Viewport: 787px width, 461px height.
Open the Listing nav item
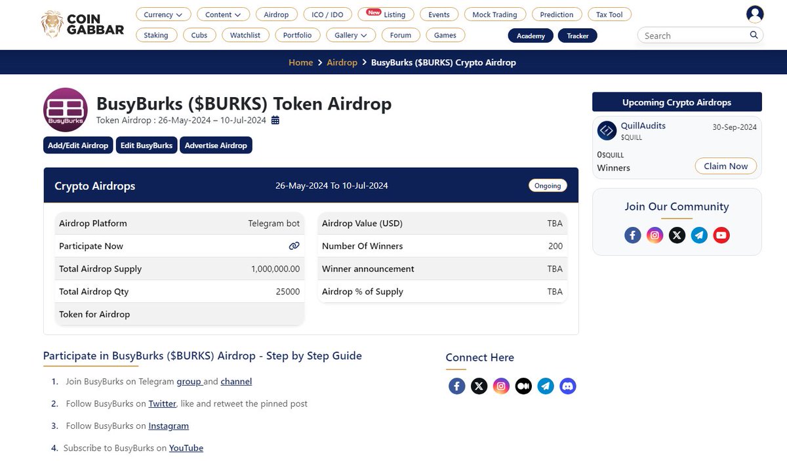[x=386, y=14]
